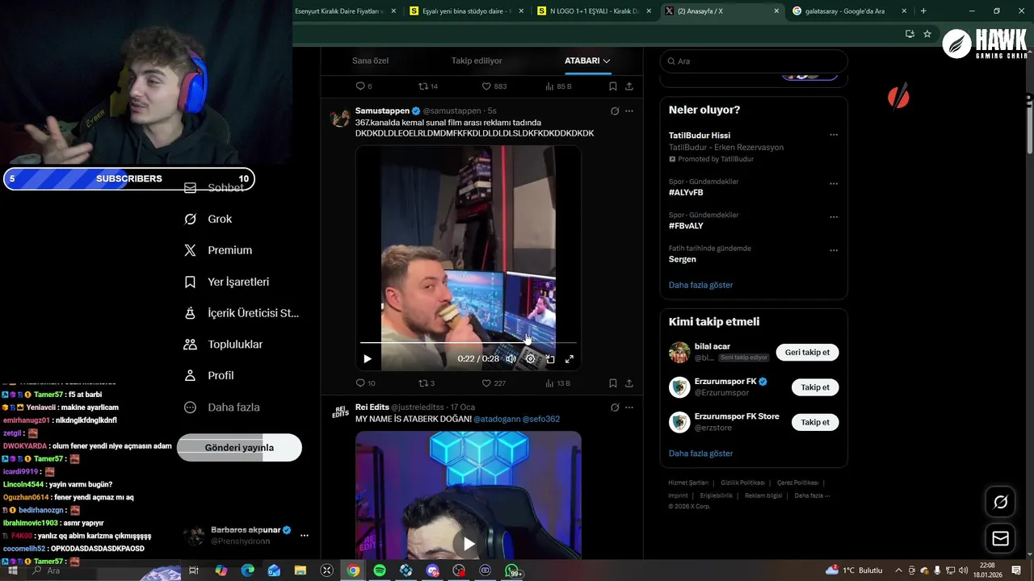The width and height of the screenshot is (1034, 581).
Task: Expand Daha fazla sidebar menu
Action: click(222, 408)
